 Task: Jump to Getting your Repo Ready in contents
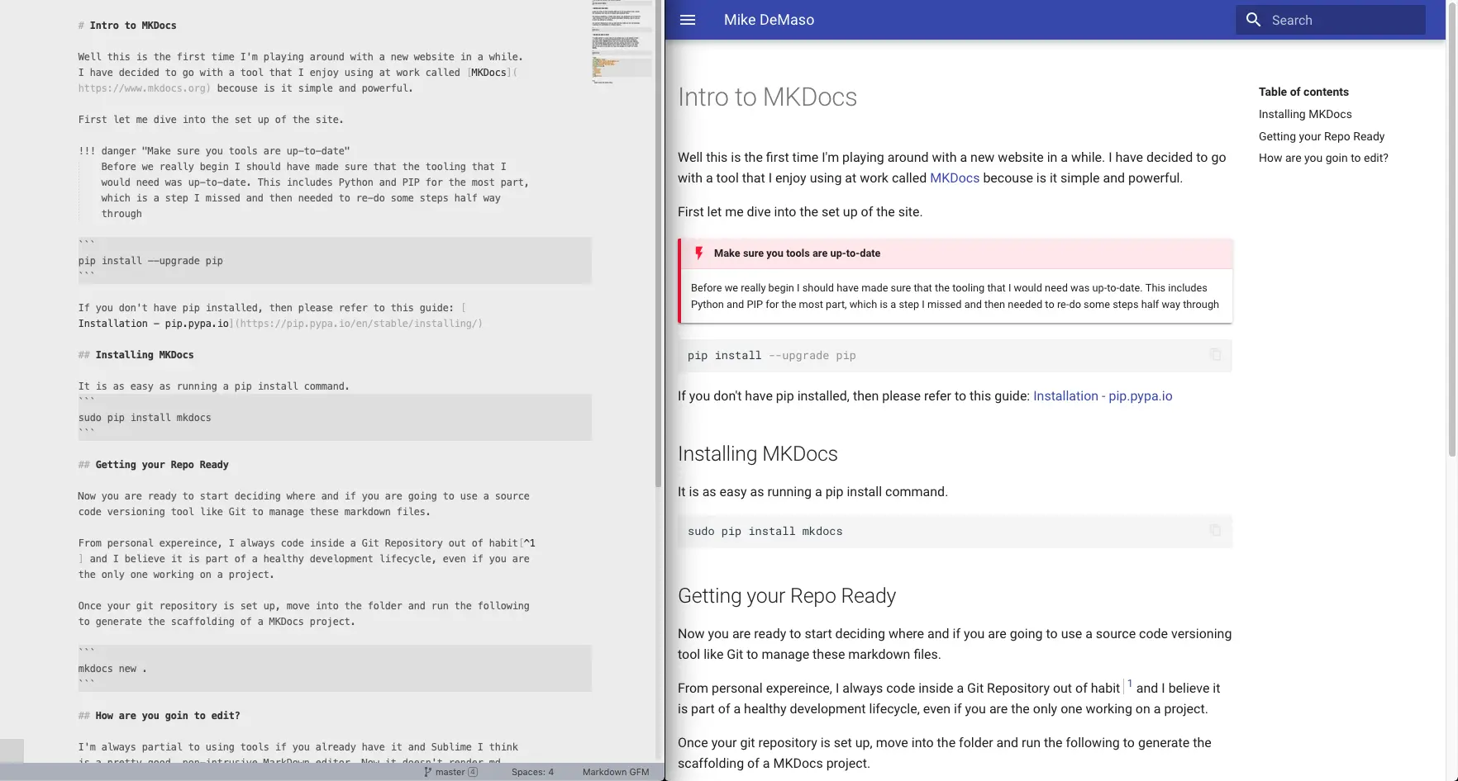click(x=1322, y=136)
